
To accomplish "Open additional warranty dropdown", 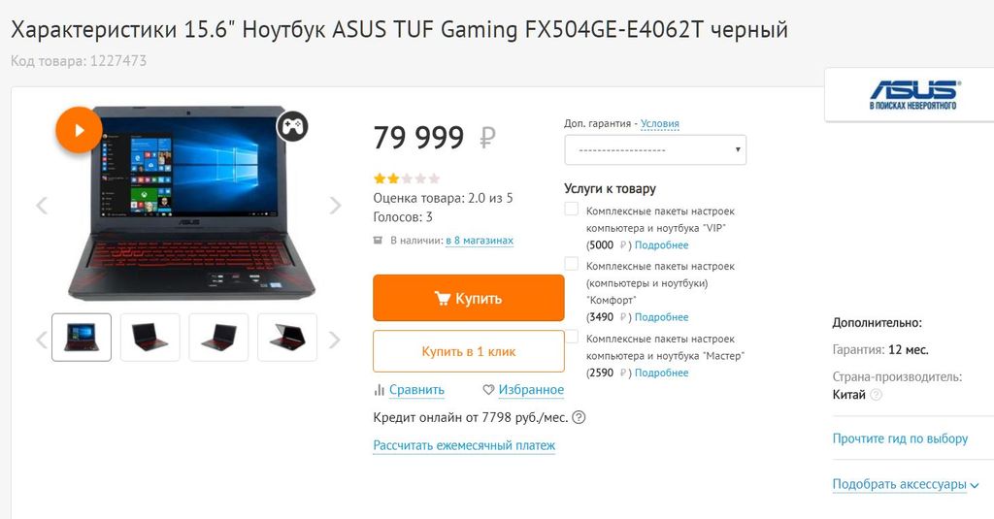I will coord(655,150).
